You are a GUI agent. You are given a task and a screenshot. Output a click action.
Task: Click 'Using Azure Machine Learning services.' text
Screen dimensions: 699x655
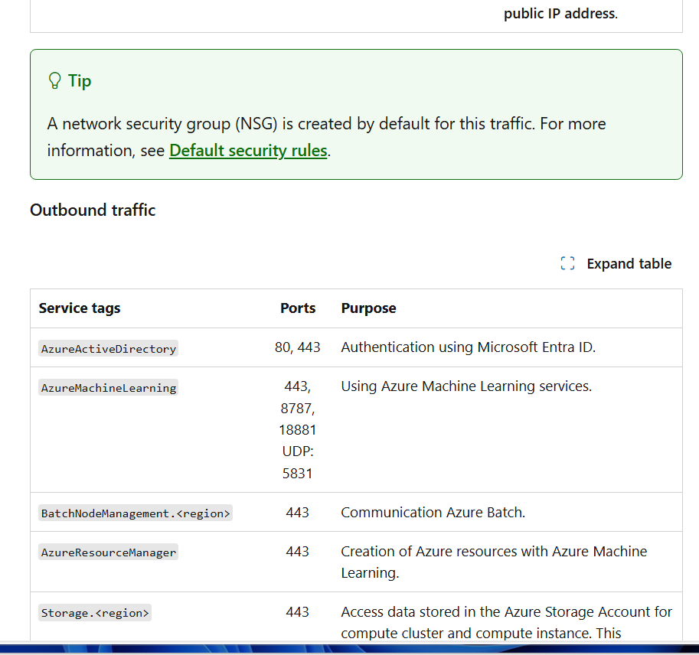466,386
